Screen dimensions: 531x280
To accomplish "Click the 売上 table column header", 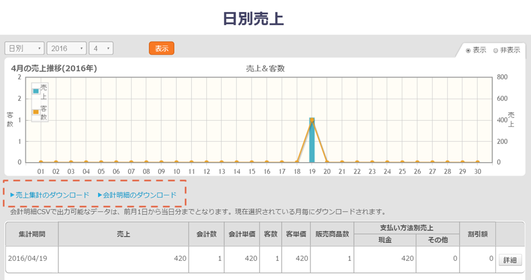I will pyautogui.click(x=124, y=234).
